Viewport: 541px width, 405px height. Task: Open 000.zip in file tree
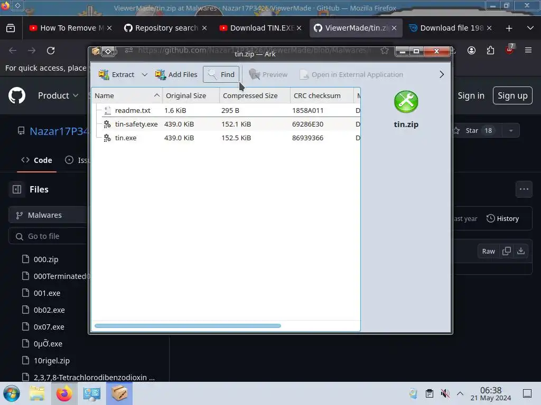tap(45, 259)
